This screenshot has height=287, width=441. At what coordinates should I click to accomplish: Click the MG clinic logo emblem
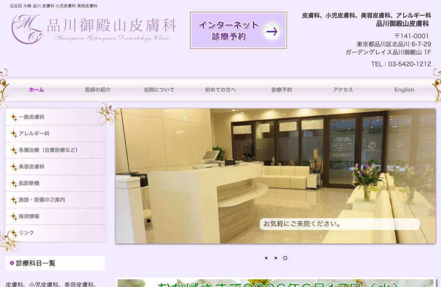coord(28,29)
